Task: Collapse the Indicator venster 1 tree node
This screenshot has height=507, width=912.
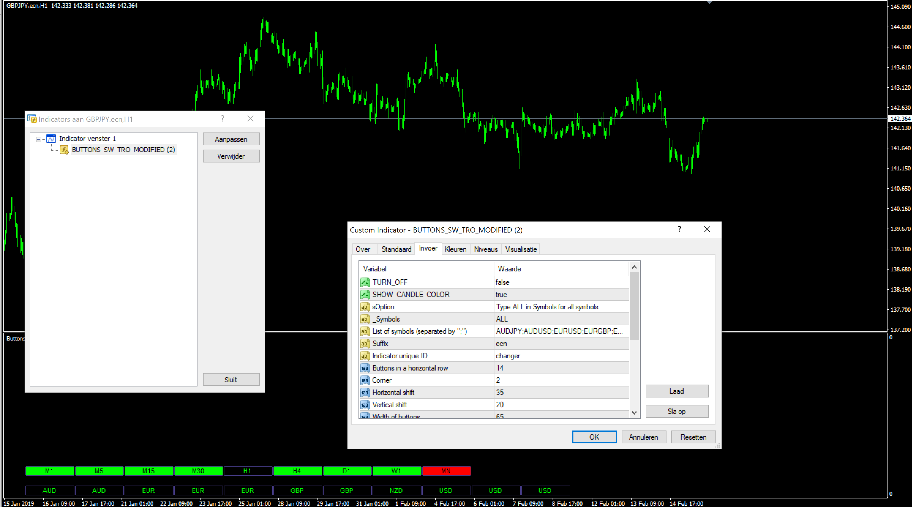Action: point(38,139)
